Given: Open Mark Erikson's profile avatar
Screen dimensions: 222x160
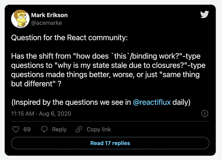Looking at the screenshot, I should coord(20,19).
